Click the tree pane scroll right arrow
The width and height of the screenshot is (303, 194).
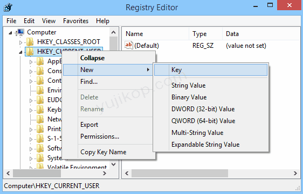tap(105, 174)
